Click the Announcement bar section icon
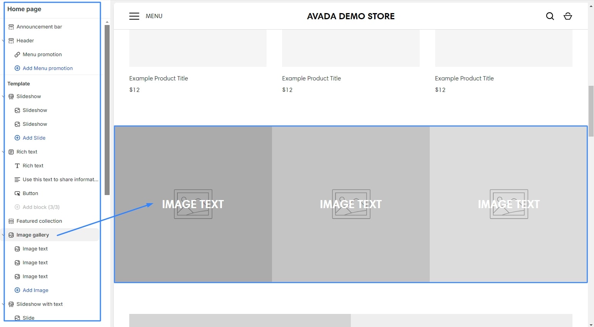The width and height of the screenshot is (594, 327). point(11,27)
